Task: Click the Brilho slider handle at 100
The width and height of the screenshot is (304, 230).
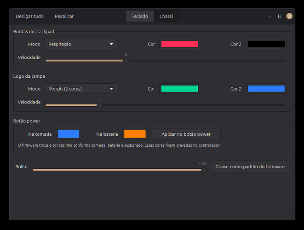Action: pos(204,170)
